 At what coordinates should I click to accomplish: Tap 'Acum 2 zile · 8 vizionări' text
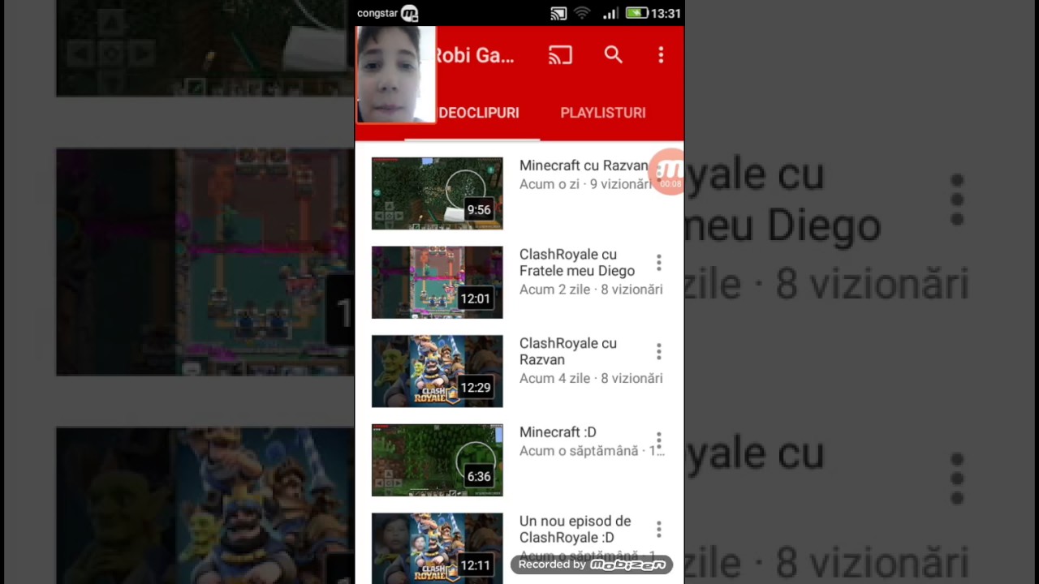click(591, 290)
